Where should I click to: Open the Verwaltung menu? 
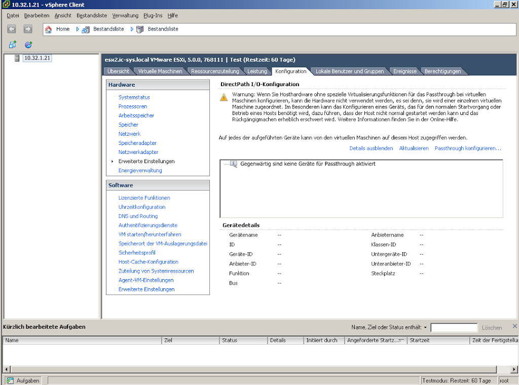pyautogui.click(x=125, y=16)
